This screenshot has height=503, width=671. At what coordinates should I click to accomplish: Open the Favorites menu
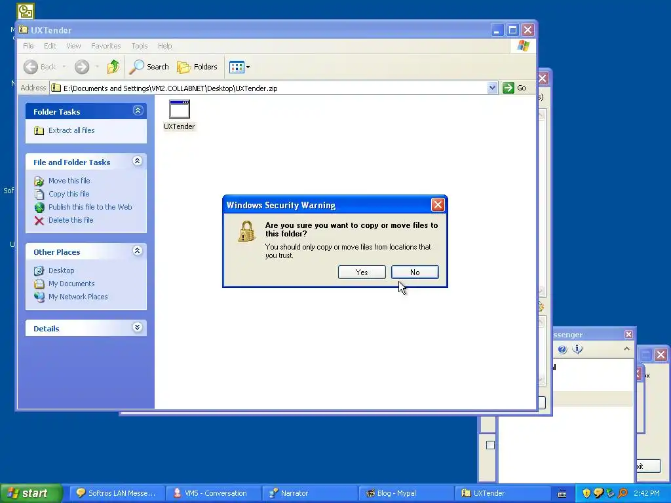point(105,46)
